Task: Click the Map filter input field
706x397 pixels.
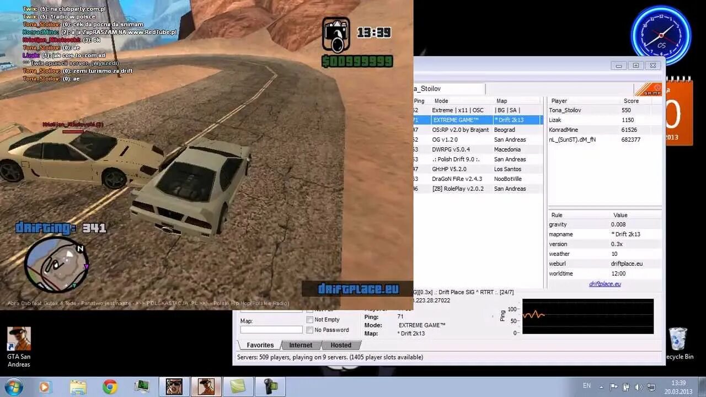Action: coord(271,330)
